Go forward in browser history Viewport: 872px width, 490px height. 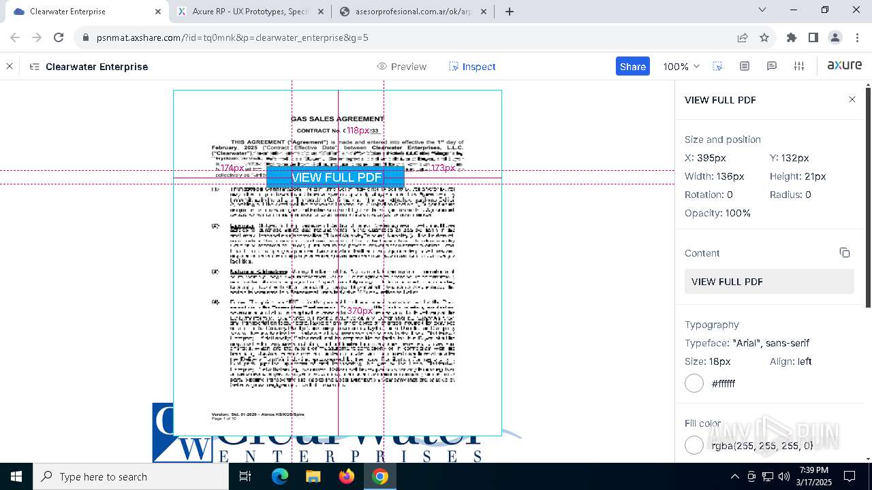click(x=37, y=37)
